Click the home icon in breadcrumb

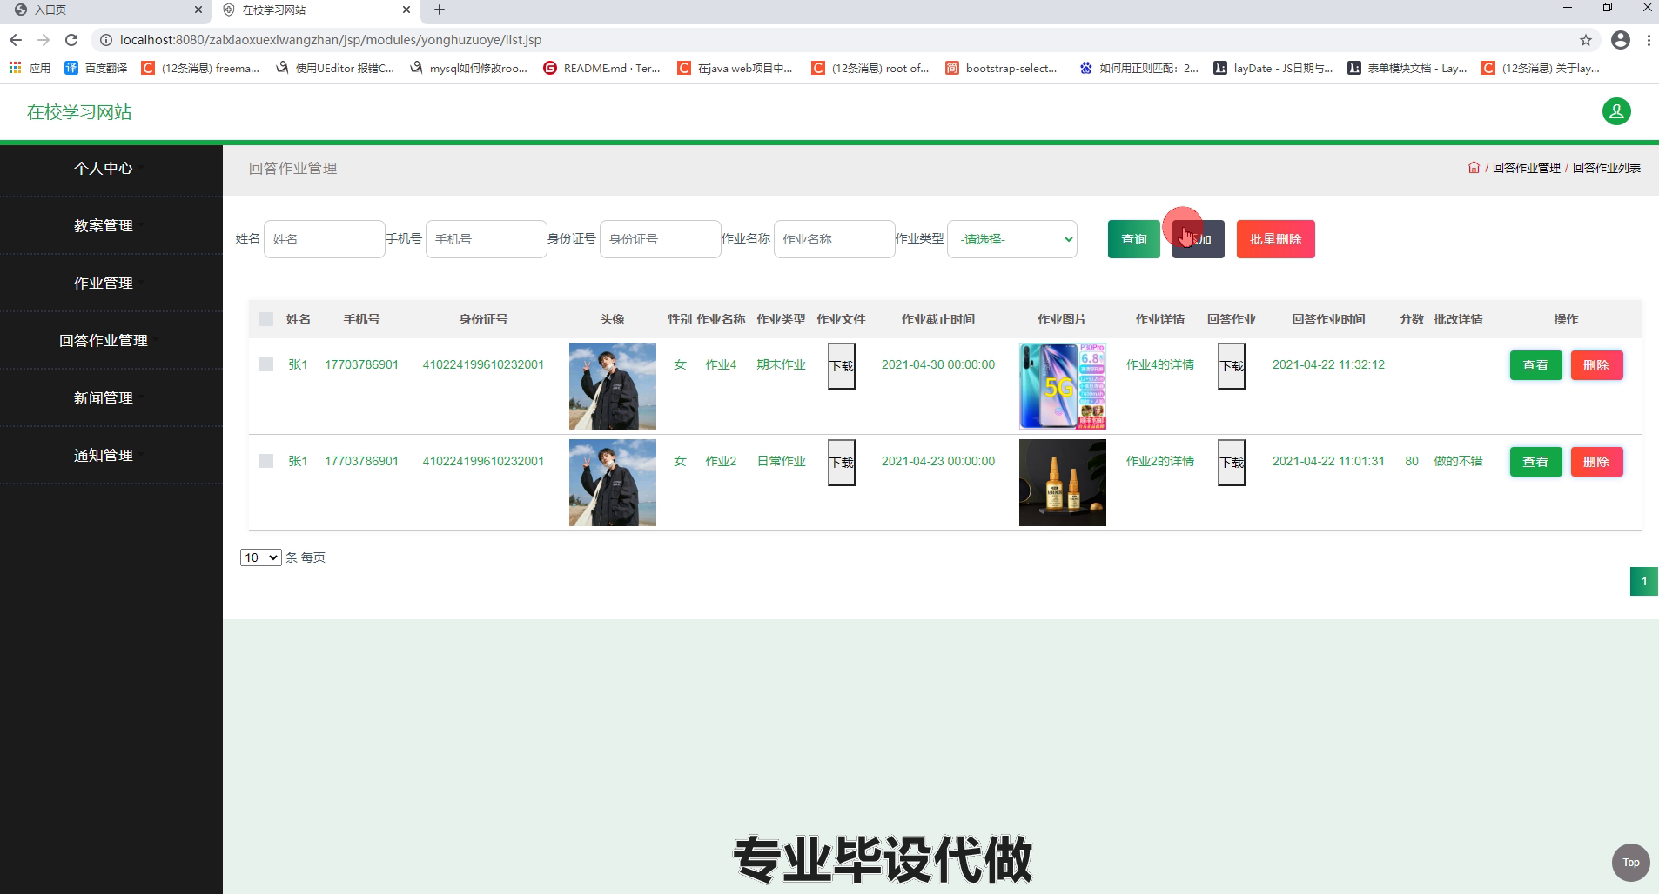1474,168
